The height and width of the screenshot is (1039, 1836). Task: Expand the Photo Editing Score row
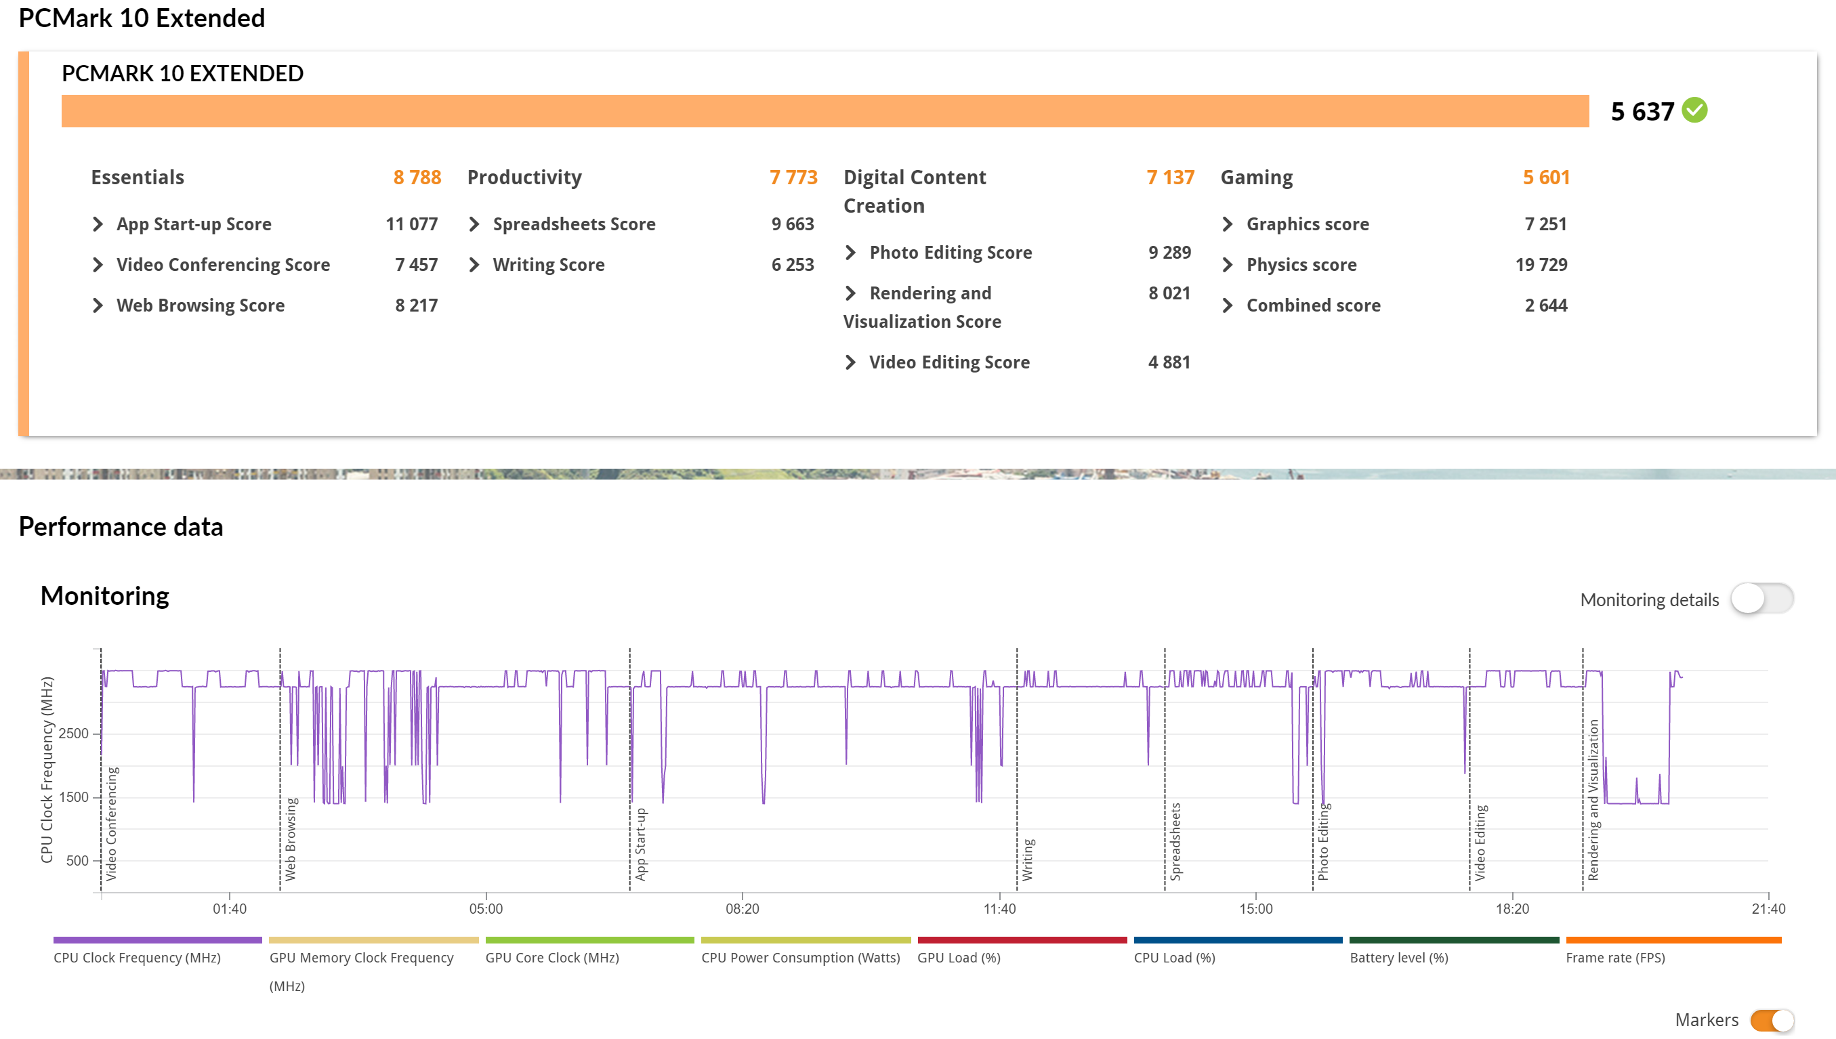point(850,253)
